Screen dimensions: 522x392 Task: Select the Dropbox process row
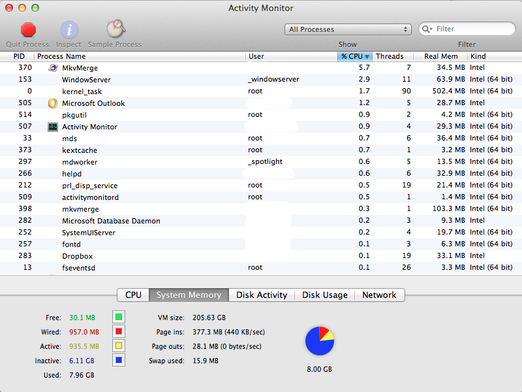[x=261, y=256]
